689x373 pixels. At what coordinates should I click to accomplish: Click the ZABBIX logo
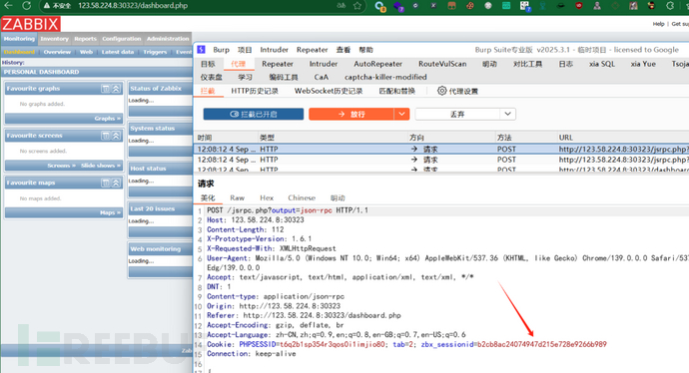click(x=30, y=24)
